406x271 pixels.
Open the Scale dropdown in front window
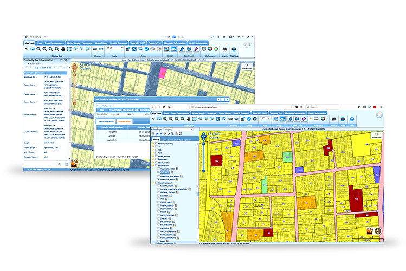[x=265, y=118]
